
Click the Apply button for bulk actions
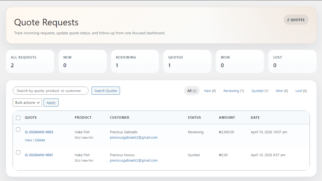point(51,103)
